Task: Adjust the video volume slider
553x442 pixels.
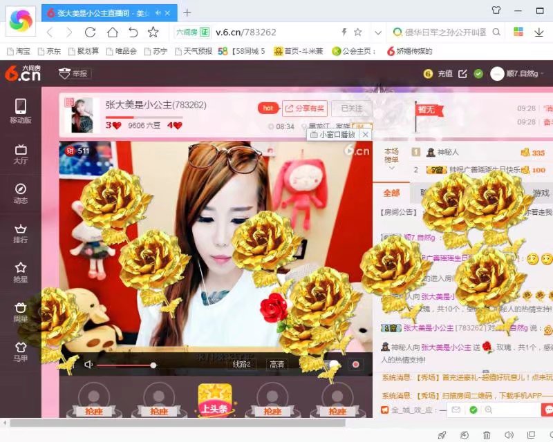Action: [126, 365]
